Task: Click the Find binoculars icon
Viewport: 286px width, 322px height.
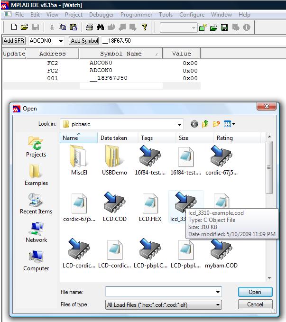Action: [100, 27]
